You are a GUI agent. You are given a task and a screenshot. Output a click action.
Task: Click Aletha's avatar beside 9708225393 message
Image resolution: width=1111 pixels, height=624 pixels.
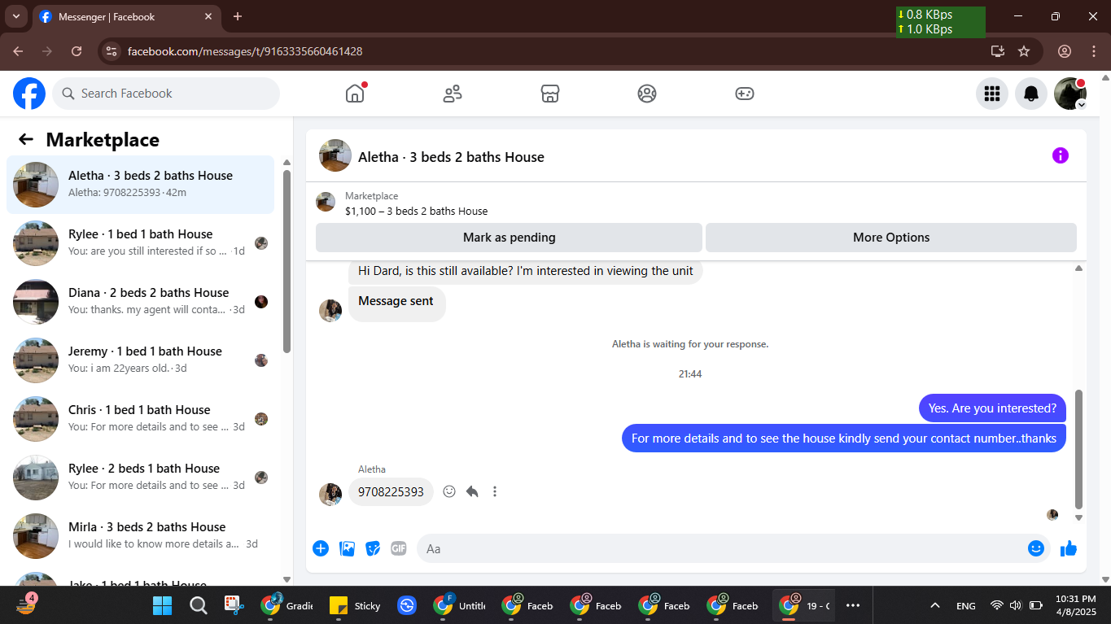[x=330, y=494]
